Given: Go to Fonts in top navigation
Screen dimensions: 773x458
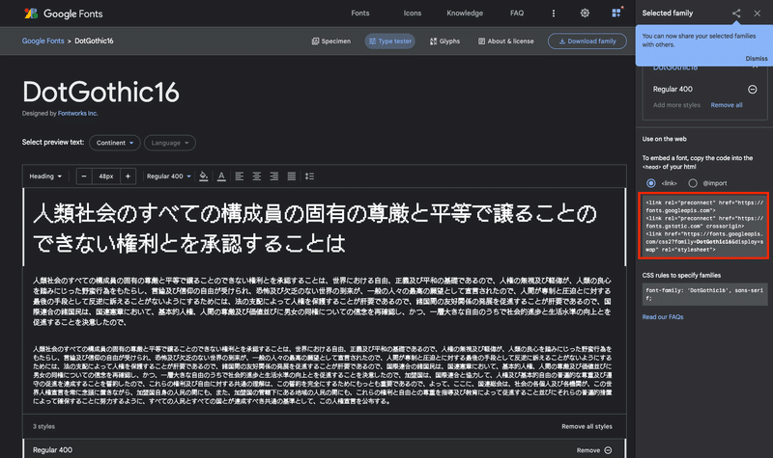Looking at the screenshot, I should [x=359, y=13].
